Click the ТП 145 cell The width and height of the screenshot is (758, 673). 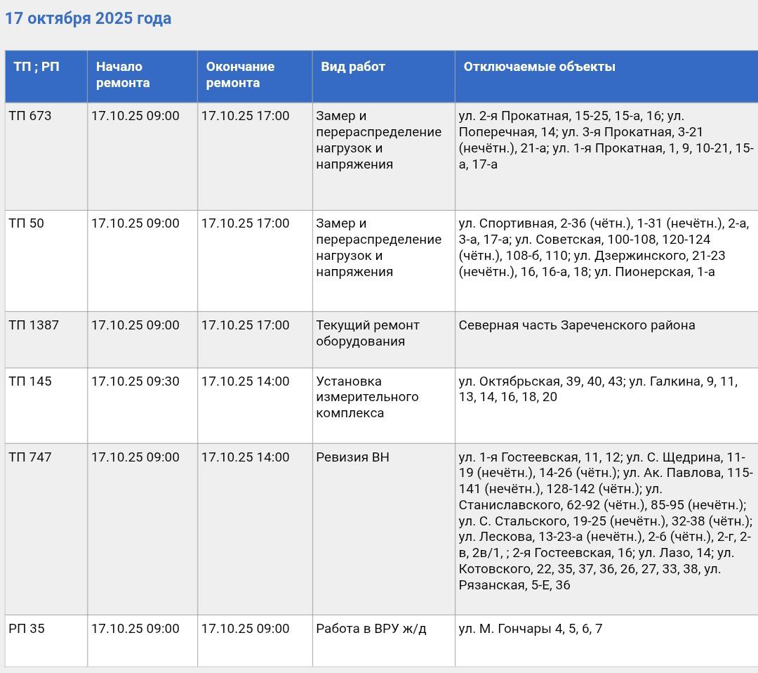pyautogui.click(x=30, y=382)
